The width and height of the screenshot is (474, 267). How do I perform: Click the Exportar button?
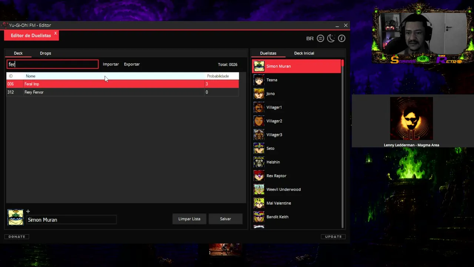pyautogui.click(x=132, y=64)
